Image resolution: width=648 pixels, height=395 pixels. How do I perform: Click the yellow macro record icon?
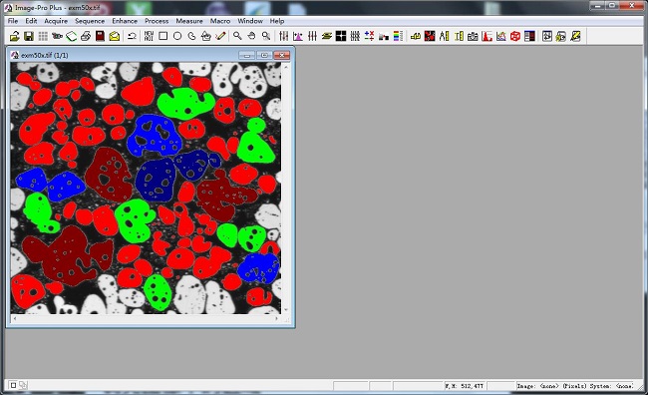(561, 36)
